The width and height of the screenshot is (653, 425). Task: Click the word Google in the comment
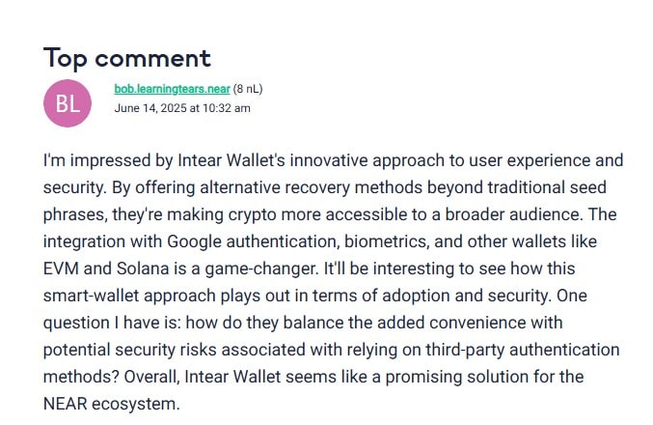coord(194,241)
